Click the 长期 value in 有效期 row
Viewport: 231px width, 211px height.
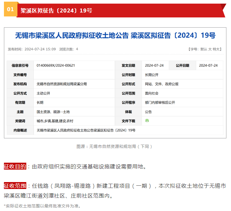click(x=40, y=103)
